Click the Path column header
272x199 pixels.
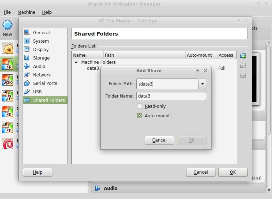click(144, 55)
